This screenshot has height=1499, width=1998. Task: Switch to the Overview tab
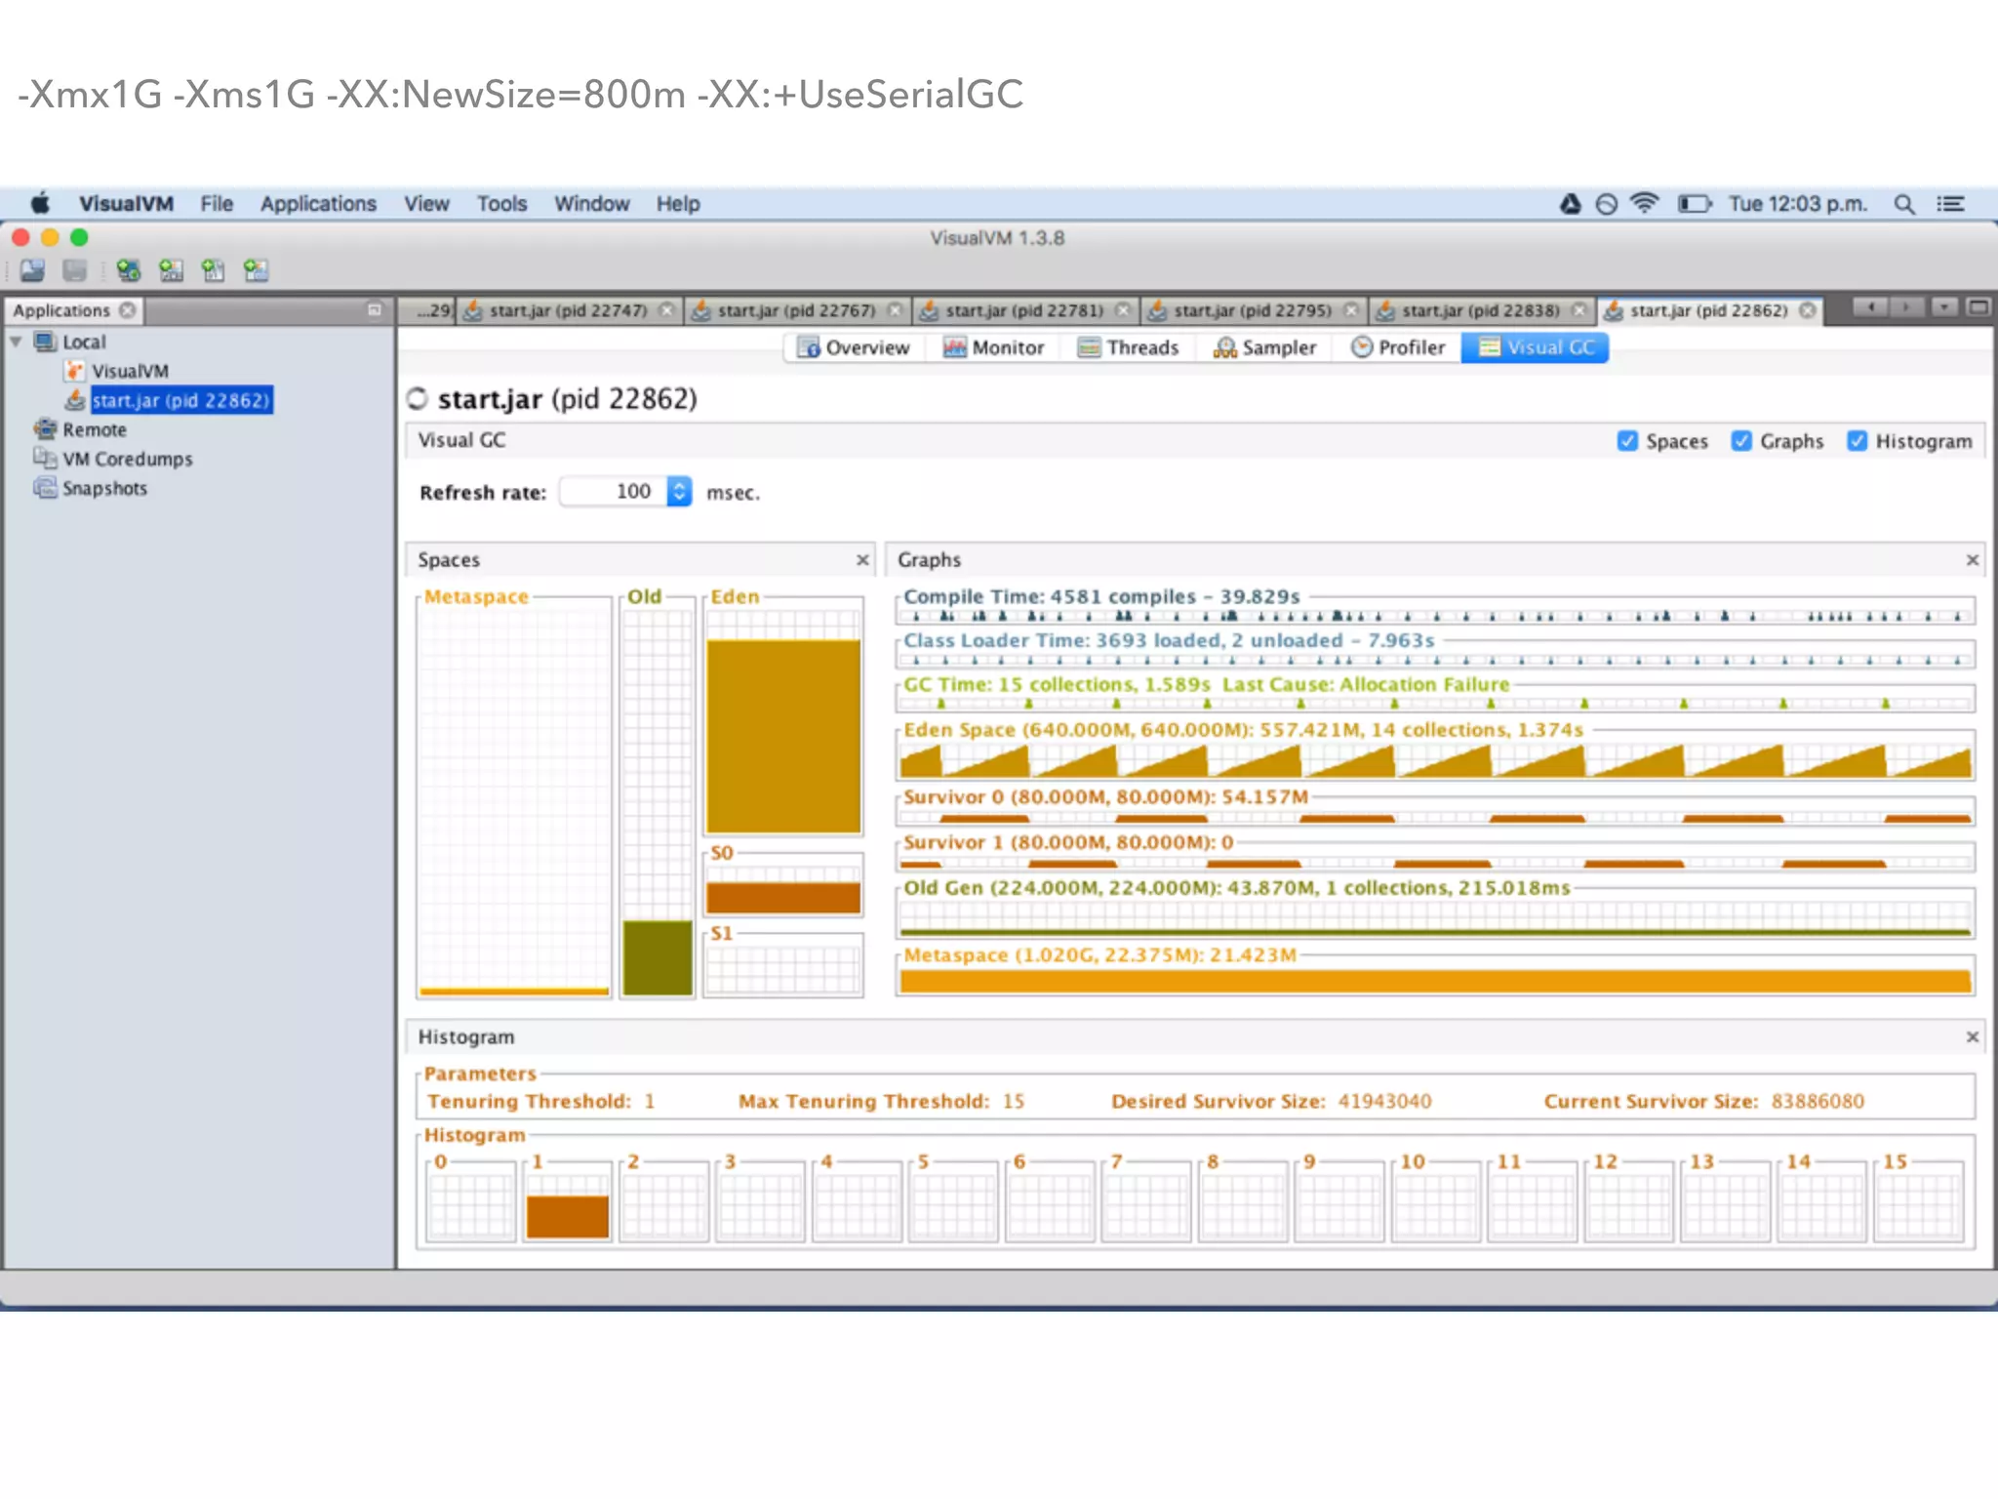854,347
